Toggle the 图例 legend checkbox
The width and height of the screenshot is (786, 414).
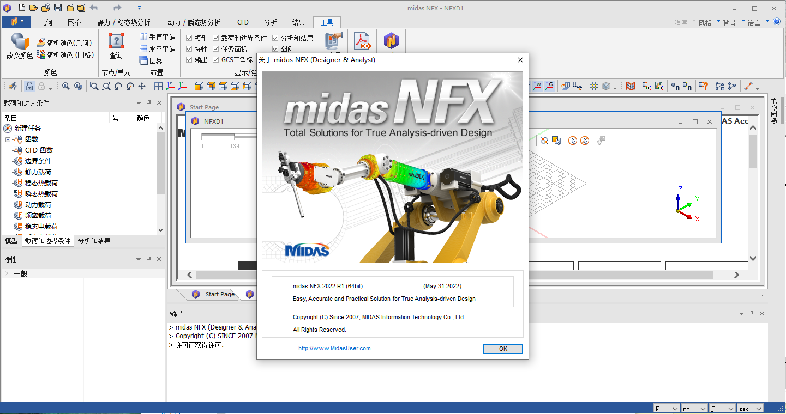pyautogui.click(x=275, y=49)
